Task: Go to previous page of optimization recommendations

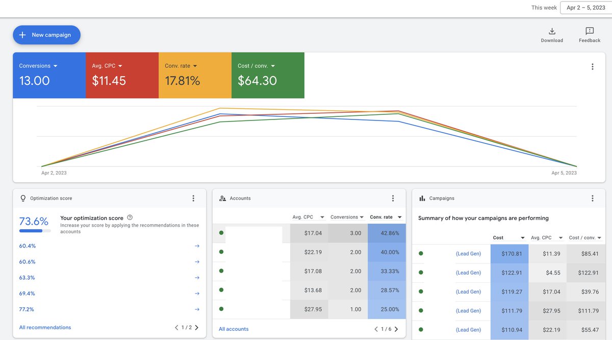Action: 176,328
